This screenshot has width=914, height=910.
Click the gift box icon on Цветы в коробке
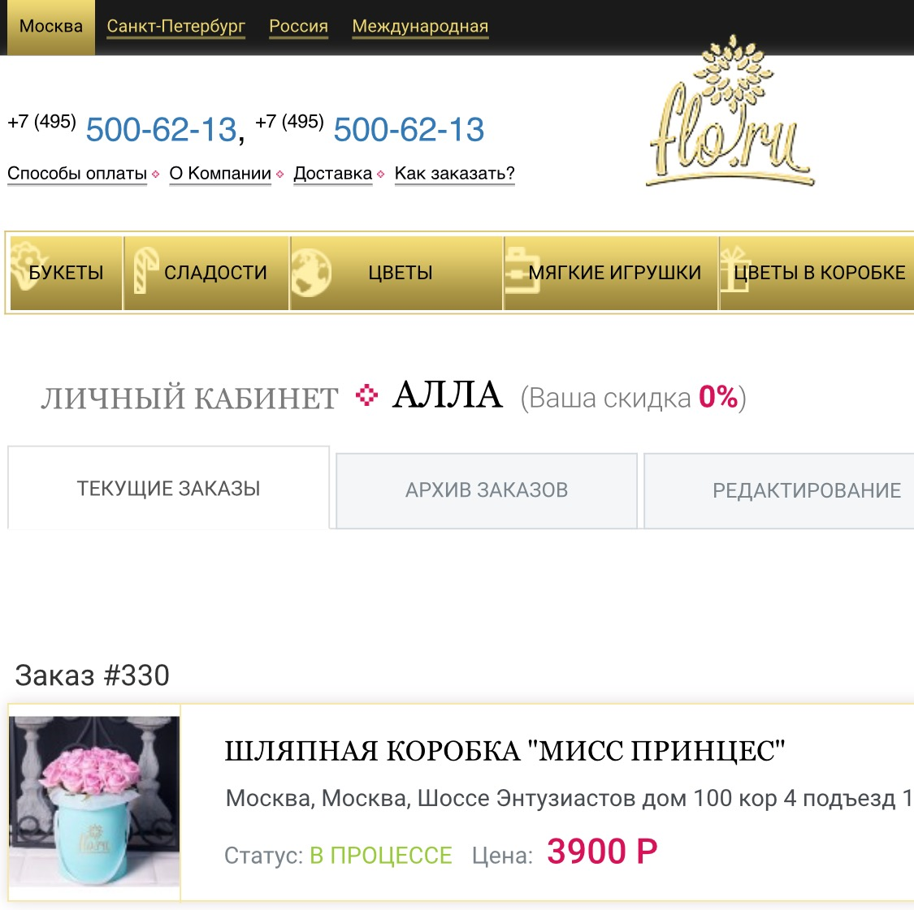(734, 270)
